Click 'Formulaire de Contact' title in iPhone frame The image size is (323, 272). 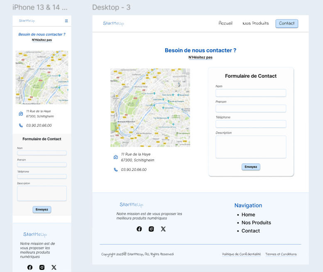pyautogui.click(x=42, y=139)
